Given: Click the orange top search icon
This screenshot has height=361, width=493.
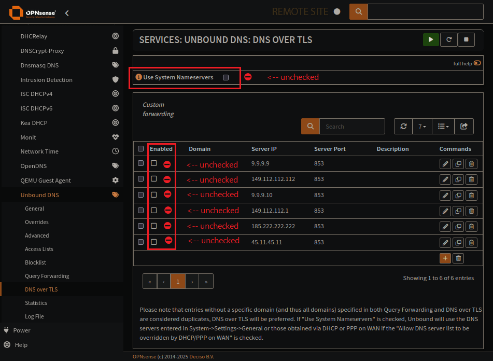Looking at the screenshot, I should point(358,11).
